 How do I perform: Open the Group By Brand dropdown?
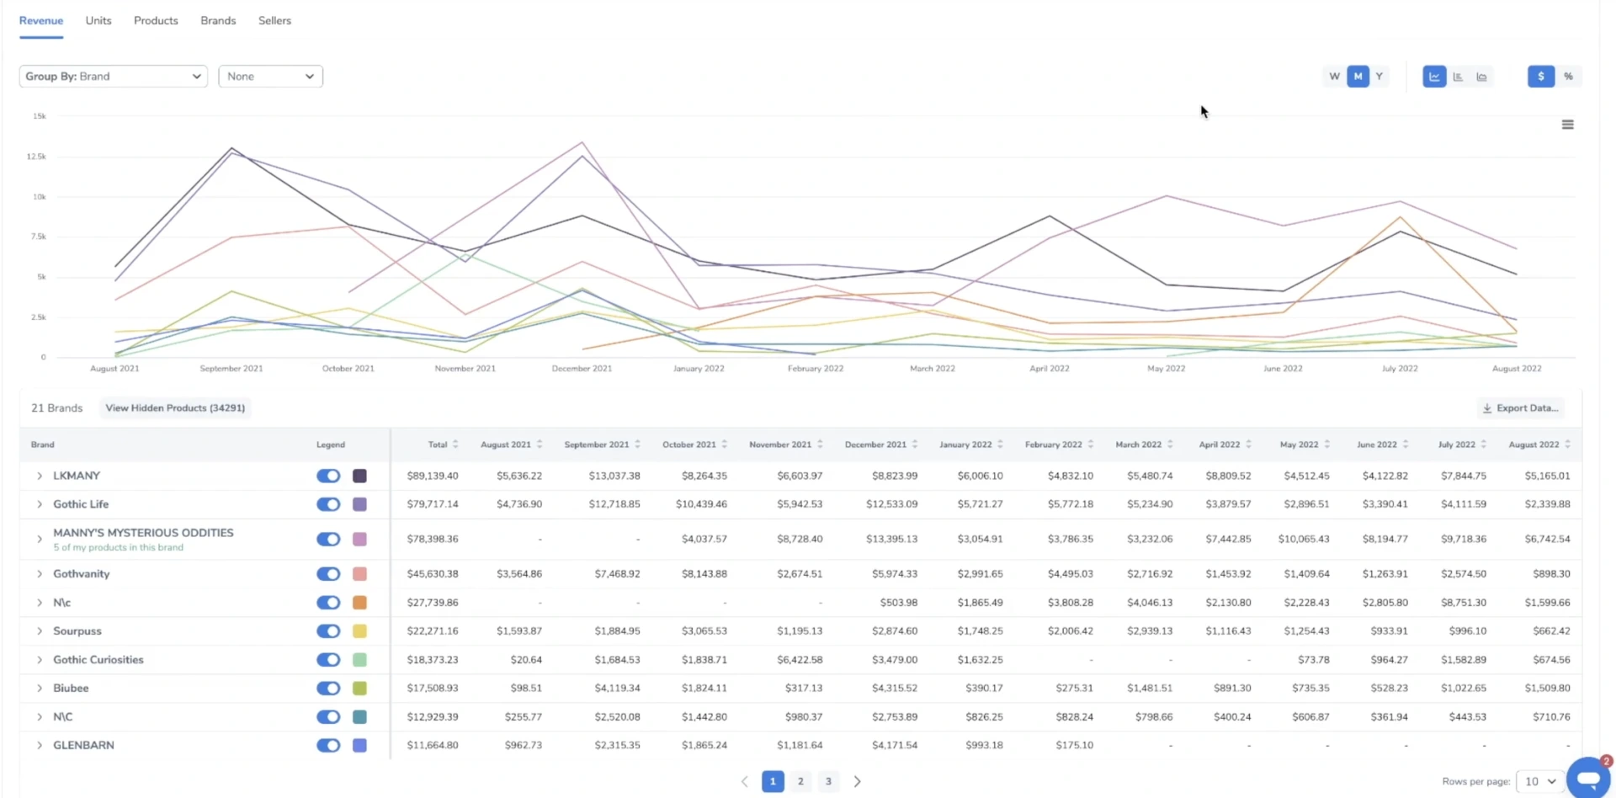click(x=113, y=77)
